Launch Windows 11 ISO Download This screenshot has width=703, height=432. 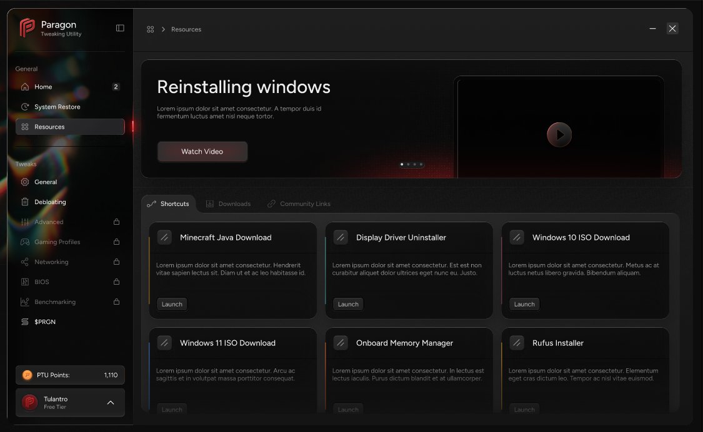tap(172, 409)
